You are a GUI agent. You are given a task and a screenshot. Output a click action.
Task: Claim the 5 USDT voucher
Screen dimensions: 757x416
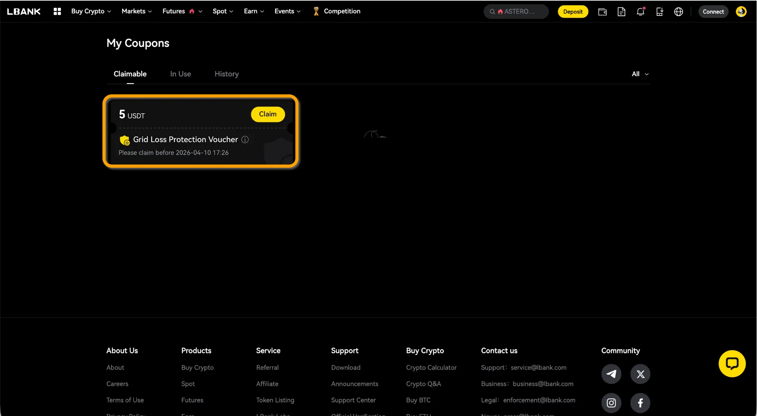[267, 114]
